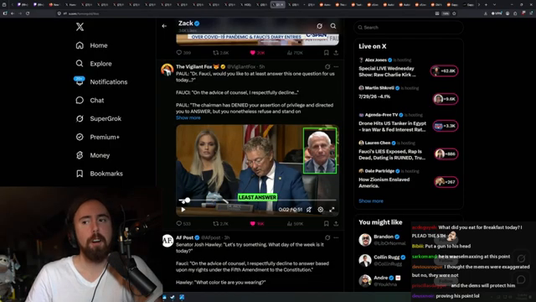
Task: Bookmark page with star icon
Action: click(x=454, y=13)
